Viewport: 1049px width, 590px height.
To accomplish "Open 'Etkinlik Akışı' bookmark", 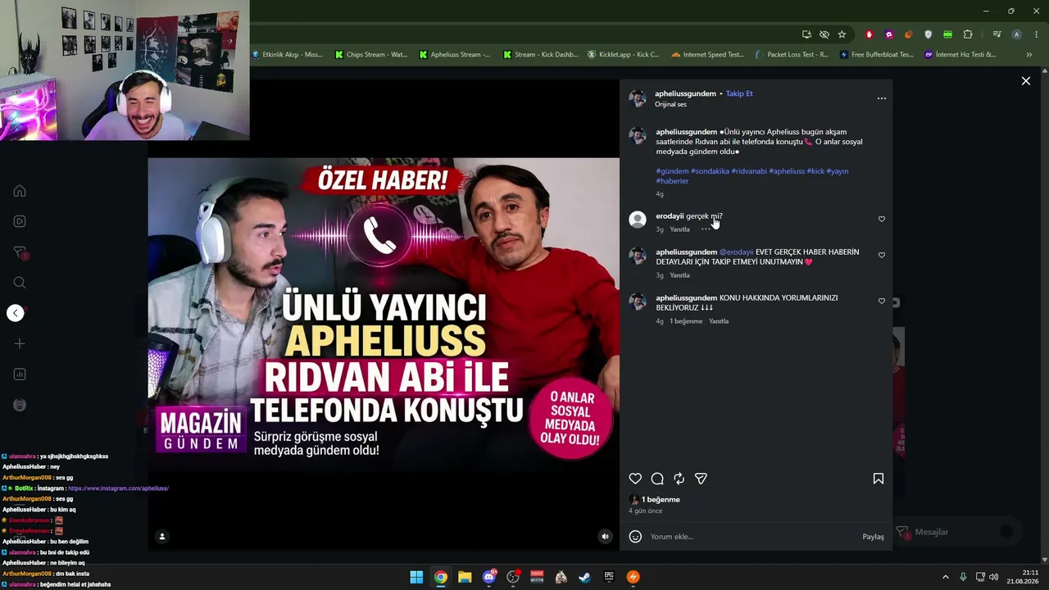I will (x=287, y=55).
